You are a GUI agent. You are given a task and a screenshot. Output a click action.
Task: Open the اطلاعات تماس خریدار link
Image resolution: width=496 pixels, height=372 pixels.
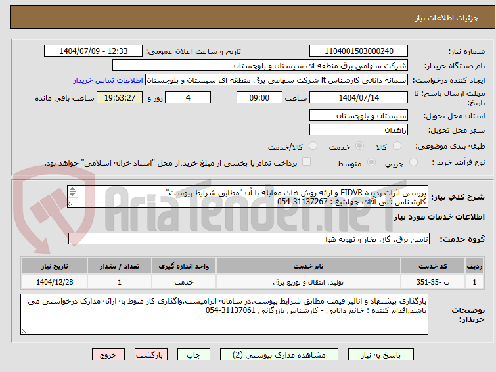tap(108, 80)
